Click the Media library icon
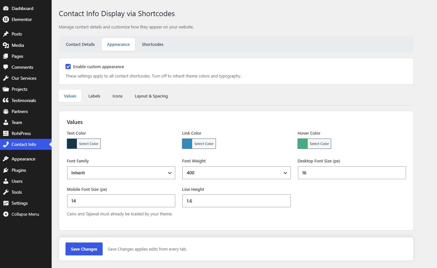 (5, 45)
